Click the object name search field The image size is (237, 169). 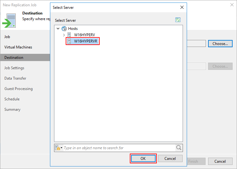tap(119, 148)
